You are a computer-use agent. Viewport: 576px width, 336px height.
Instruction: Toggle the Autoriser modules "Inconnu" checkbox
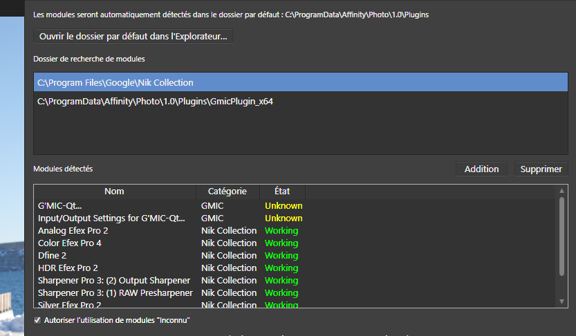click(37, 320)
